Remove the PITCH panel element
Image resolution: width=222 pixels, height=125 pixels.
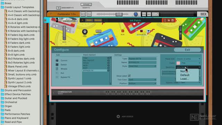point(108,63)
